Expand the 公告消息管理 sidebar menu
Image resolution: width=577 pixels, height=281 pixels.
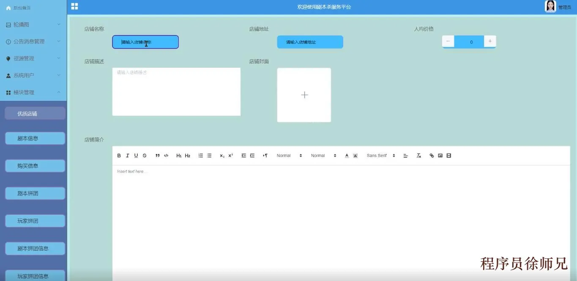(33, 41)
